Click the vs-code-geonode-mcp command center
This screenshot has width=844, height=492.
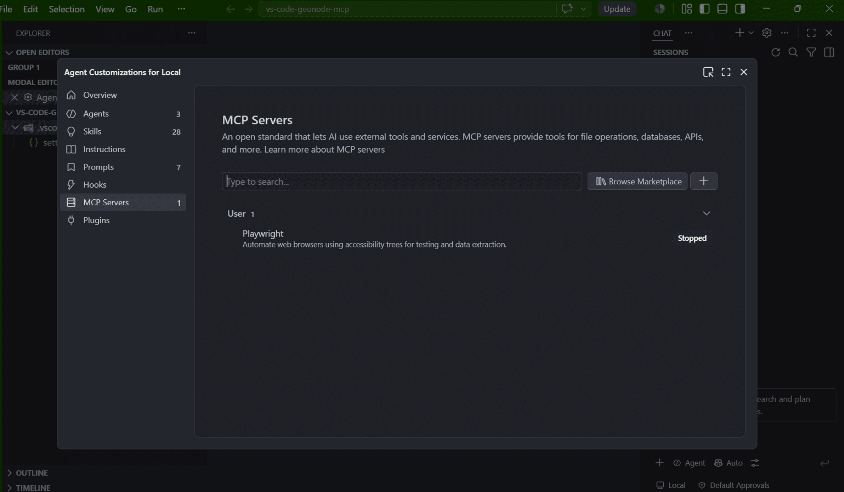pos(407,9)
